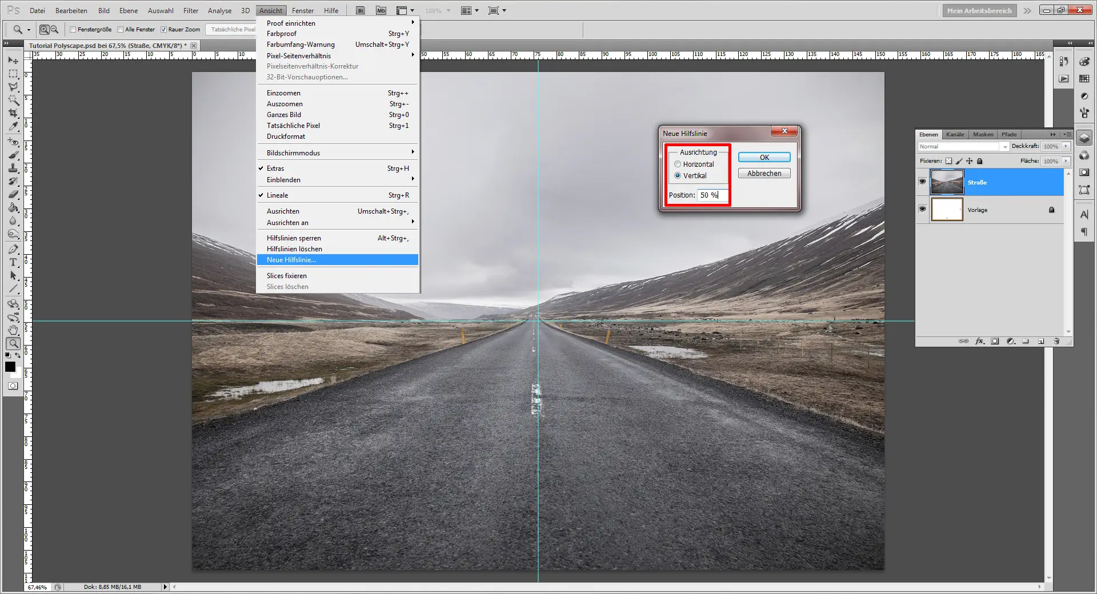
Task: Select the Zoom tool in the toolbar
Action: click(13, 343)
